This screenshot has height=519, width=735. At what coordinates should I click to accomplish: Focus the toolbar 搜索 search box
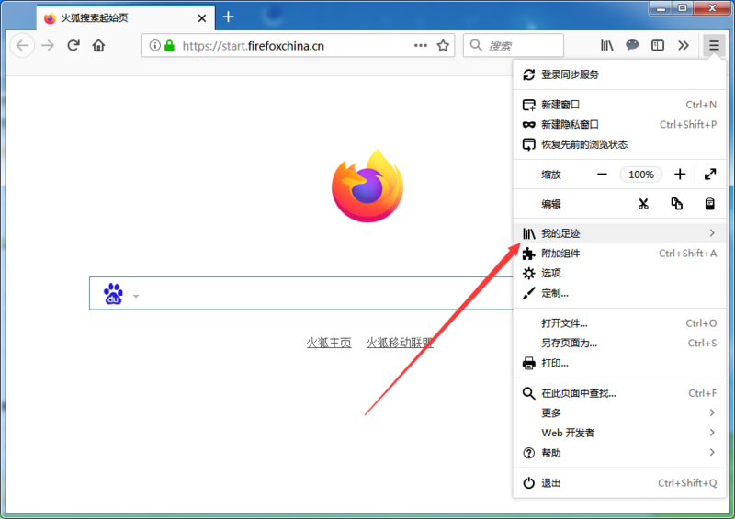point(514,46)
